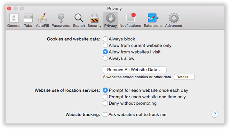Open the help question mark button
230x129 pixels.
[215, 114]
